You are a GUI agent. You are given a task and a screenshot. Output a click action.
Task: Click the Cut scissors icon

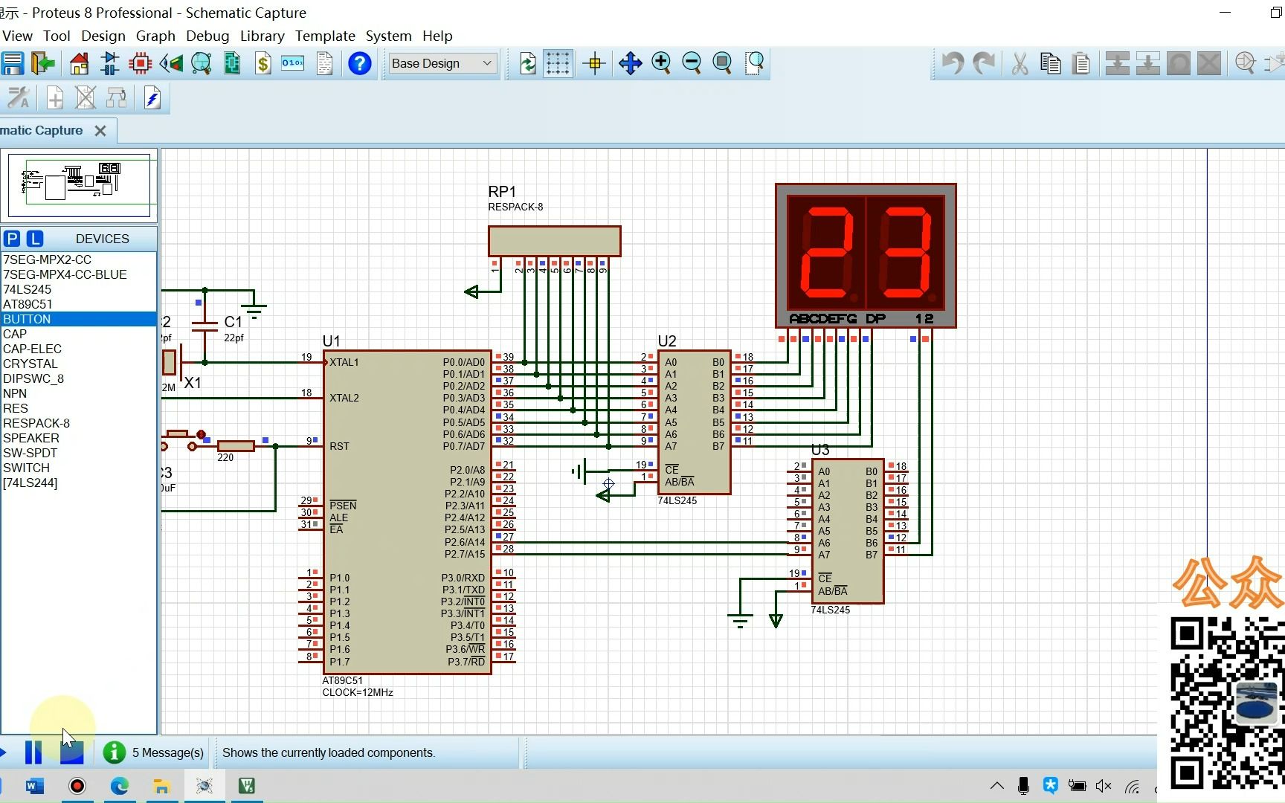[1020, 63]
